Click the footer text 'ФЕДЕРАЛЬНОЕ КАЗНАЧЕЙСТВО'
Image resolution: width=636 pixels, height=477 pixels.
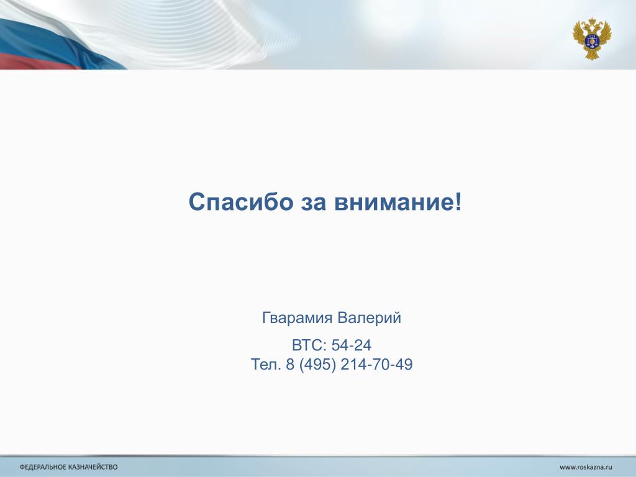(68, 467)
